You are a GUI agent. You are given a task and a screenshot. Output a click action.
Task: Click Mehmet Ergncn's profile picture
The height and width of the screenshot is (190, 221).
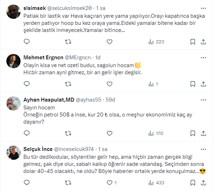click(x=13, y=61)
